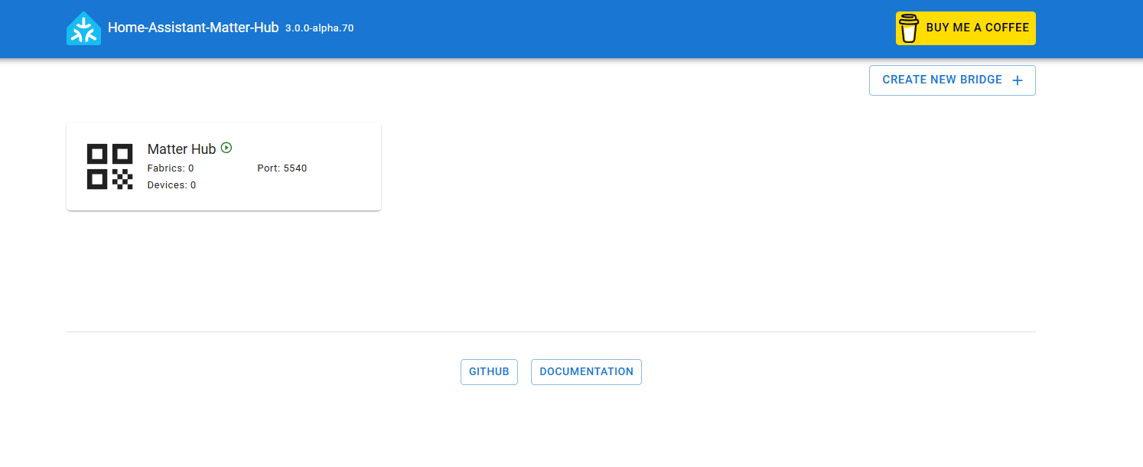1143x467 pixels.
Task: Click the Port: 5540 text
Action: pyautogui.click(x=282, y=168)
